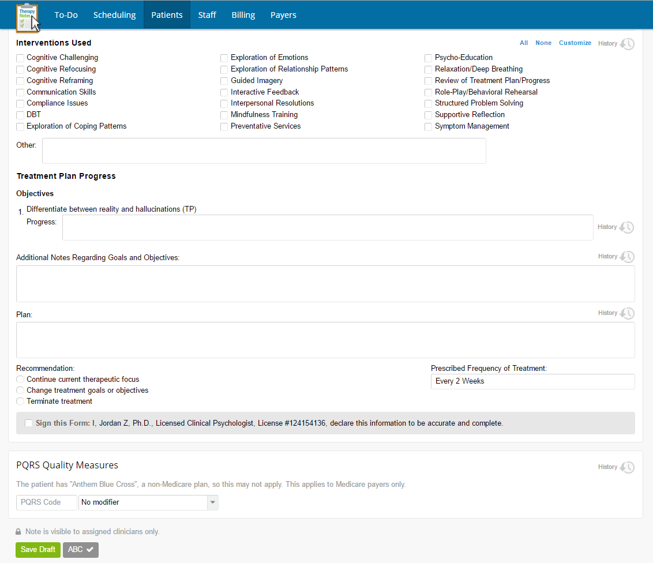Check Supportive Reflection box
653x563 pixels.
[428, 115]
